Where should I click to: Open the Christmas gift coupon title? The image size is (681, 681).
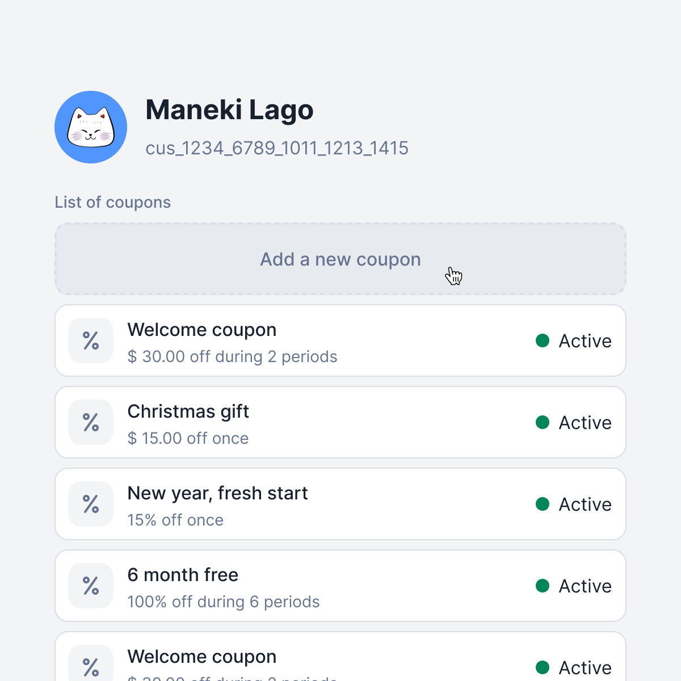(188, 411)
